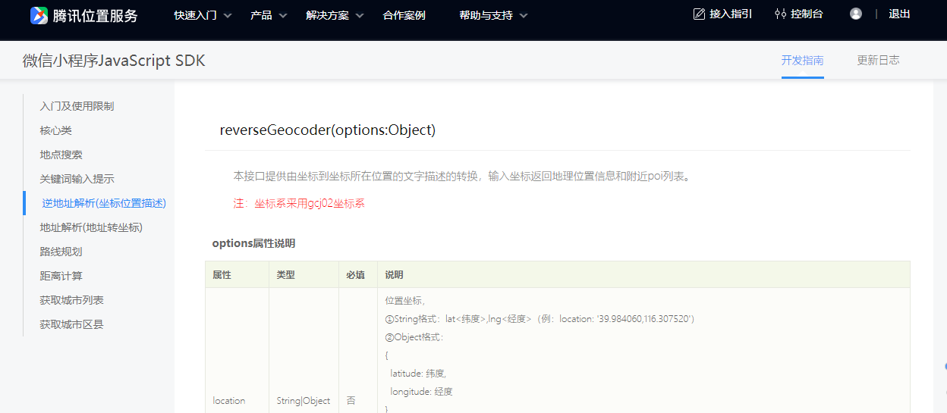Select 地点搜索 in the sidebar
Screen dimensions: 947x413
pyautogui.click(x=61, y=155)
